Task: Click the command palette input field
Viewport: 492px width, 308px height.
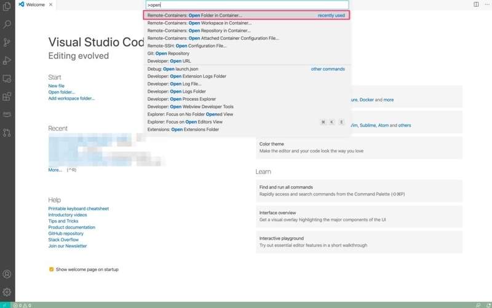Action: pos(247,5)
